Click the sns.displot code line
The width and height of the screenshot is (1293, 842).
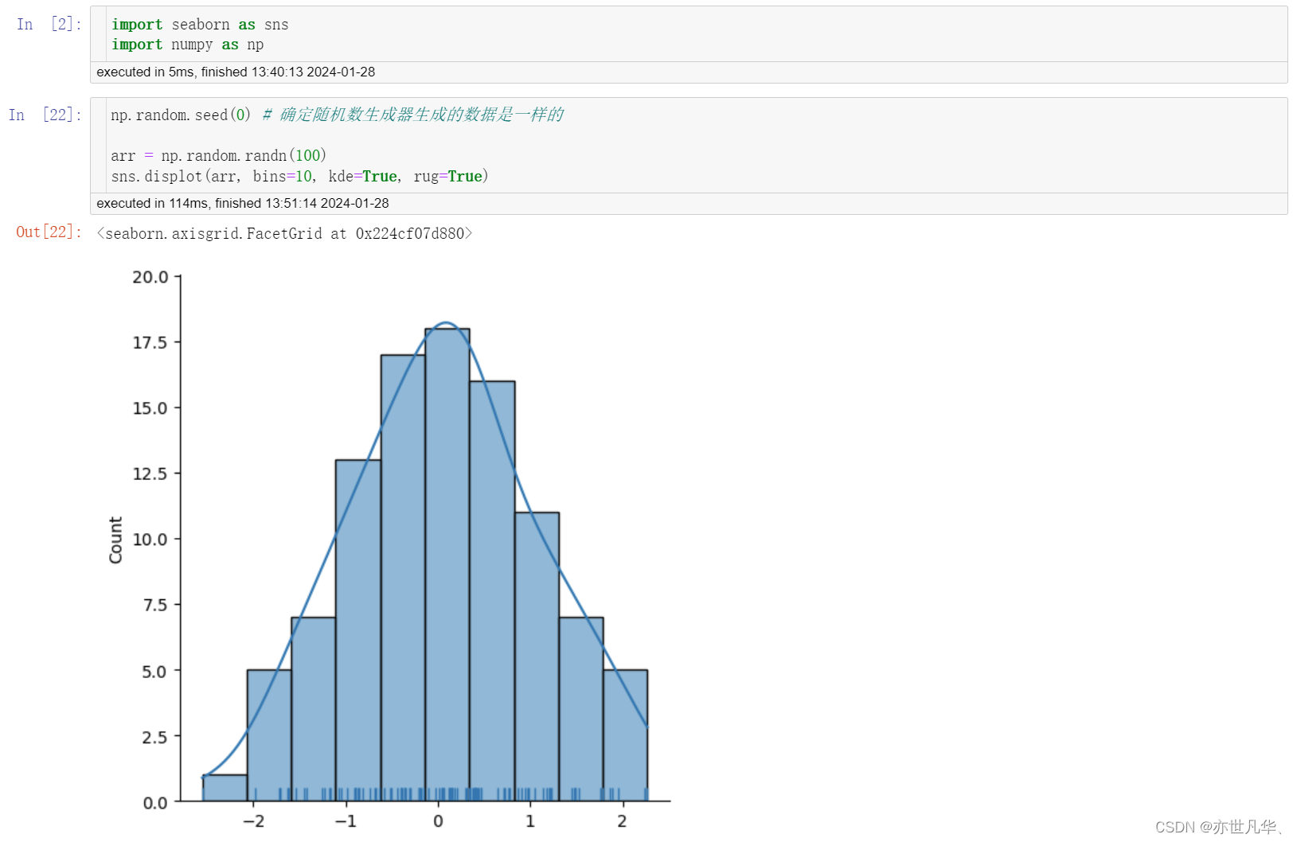(300, 176)
